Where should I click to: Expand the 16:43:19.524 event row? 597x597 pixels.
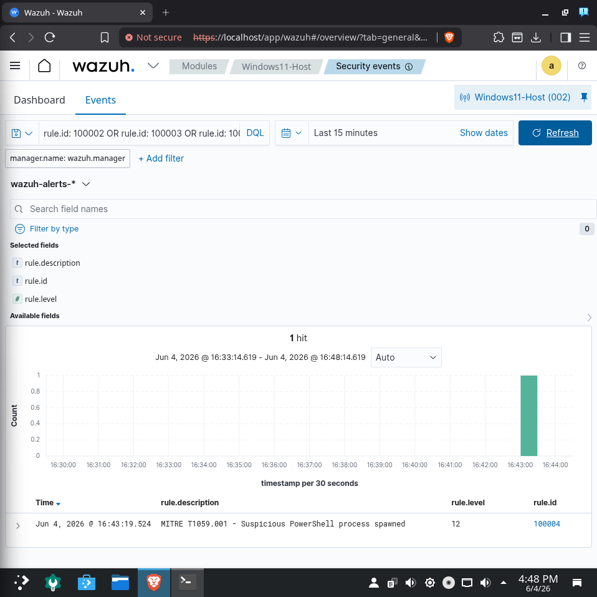click(x=18, y=526)
